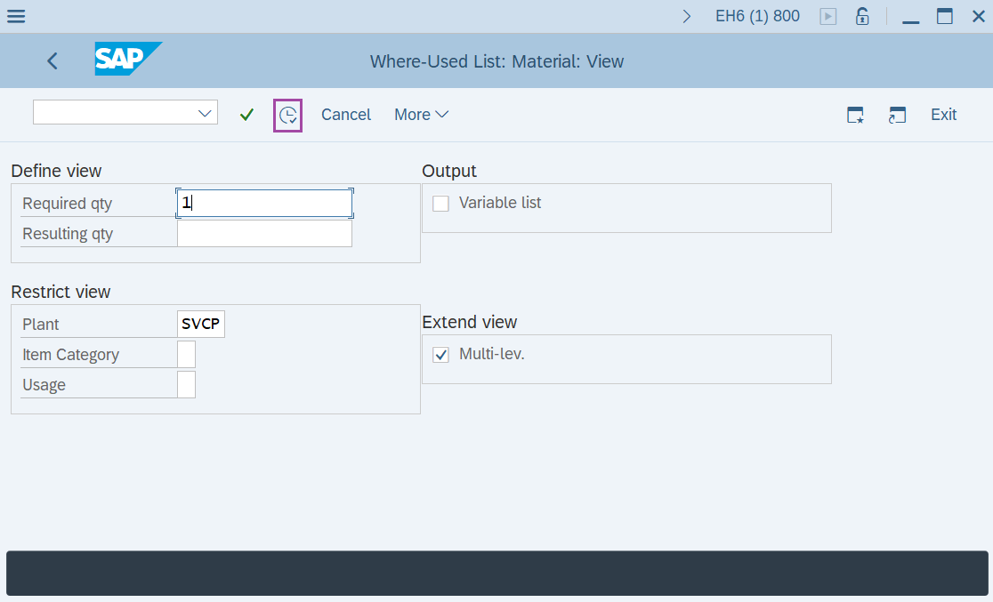Expand the chevron in the top system bar

click(685, 15)
